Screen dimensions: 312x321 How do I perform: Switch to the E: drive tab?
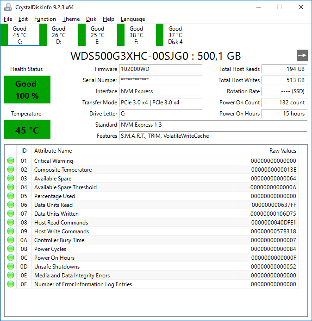98,35
